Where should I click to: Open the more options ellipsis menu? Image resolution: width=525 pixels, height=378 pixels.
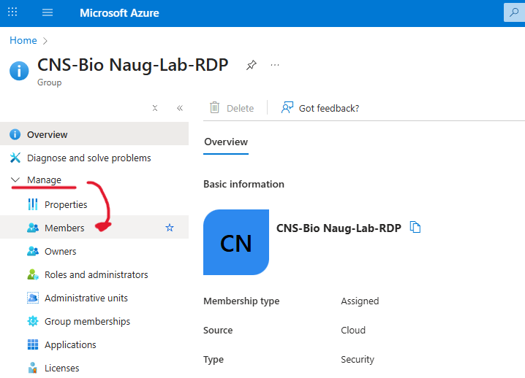[x=275, y=65]
